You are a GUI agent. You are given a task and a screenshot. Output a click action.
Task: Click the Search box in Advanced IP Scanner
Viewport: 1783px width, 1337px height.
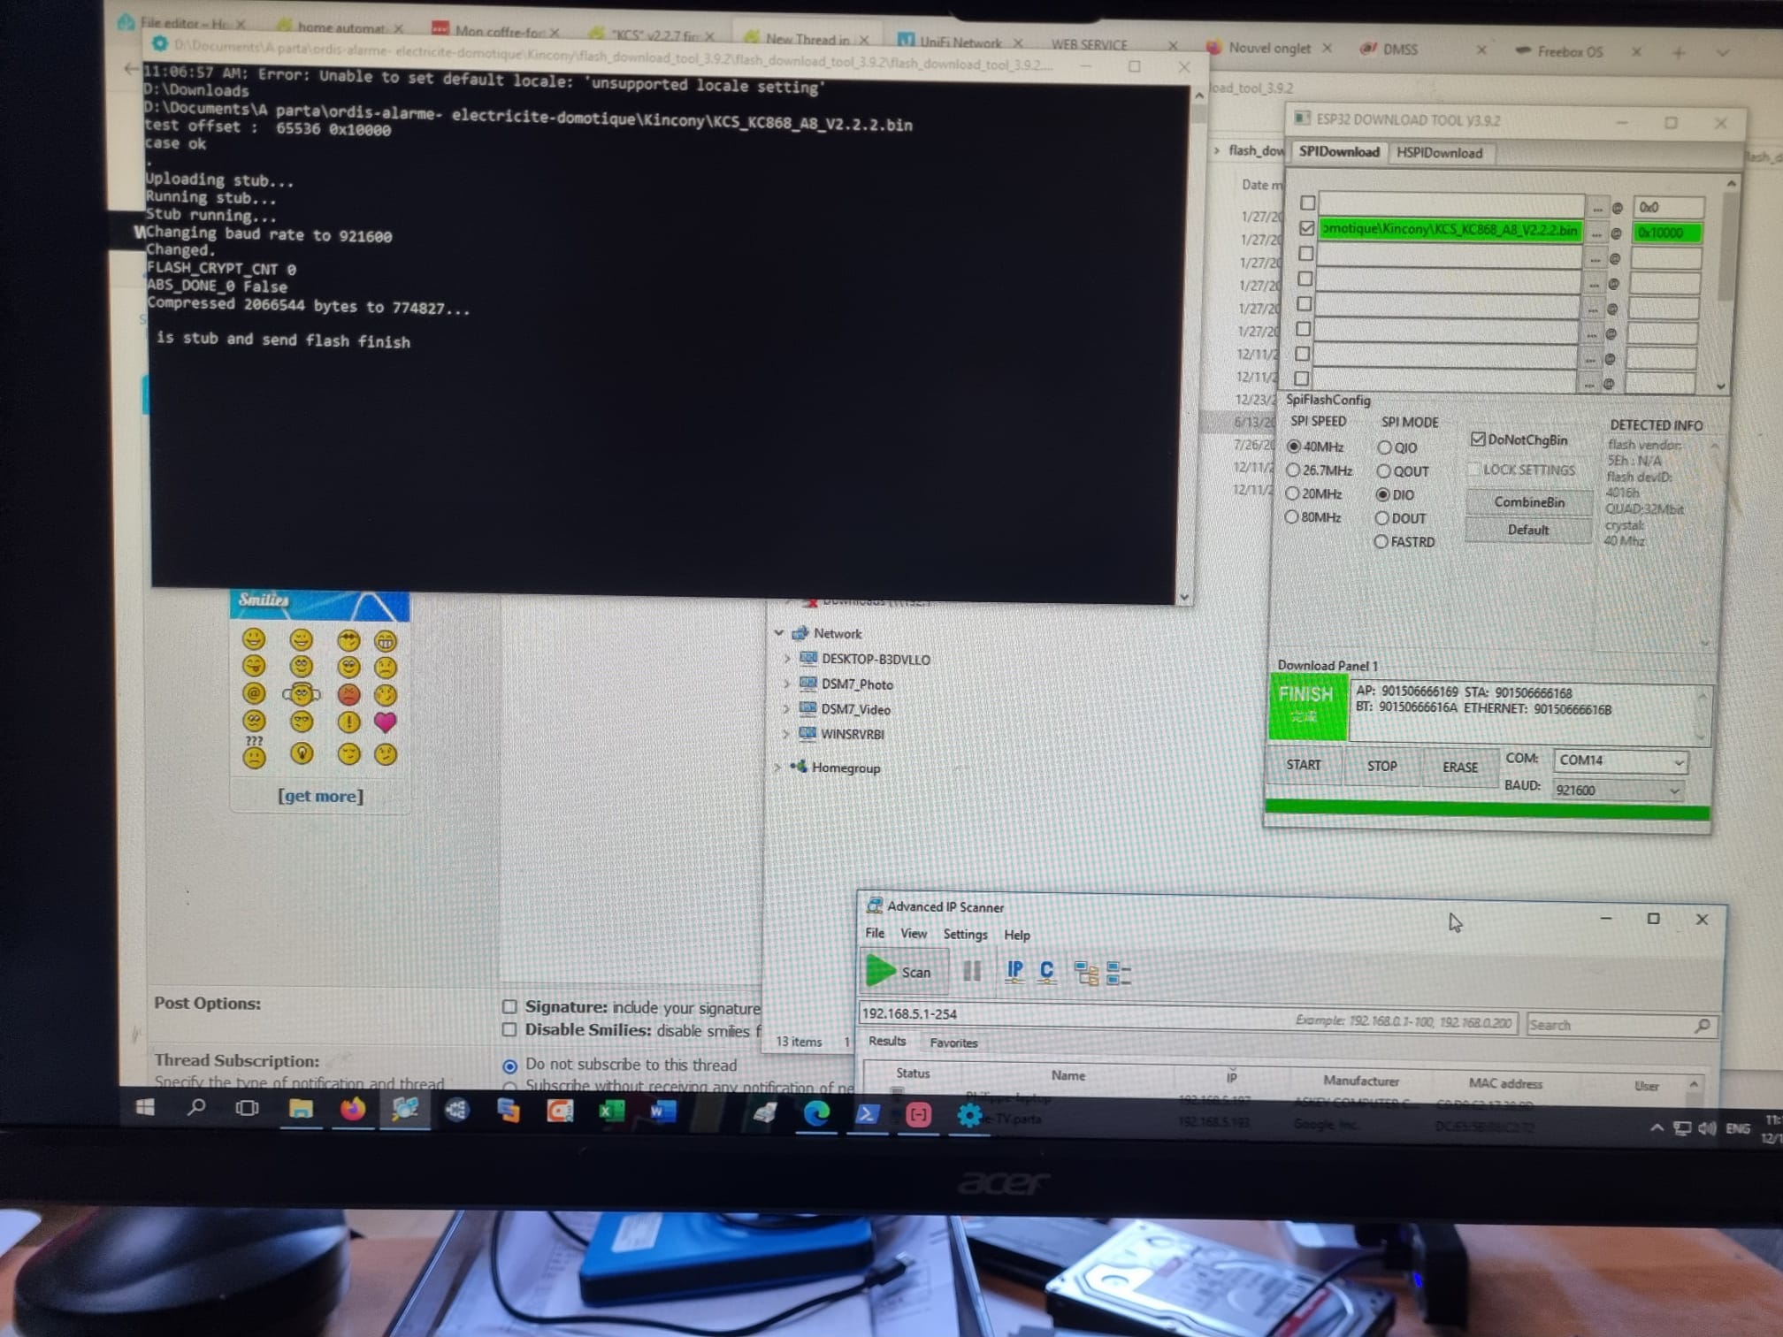(1620, 1026)
